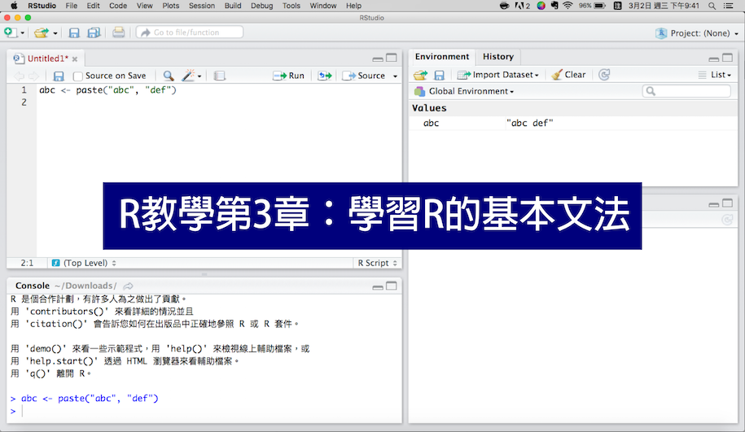Image resolution: width=745 pixels, height=432 pixels.
Task: Open the Apple menu
Action: [x=15, y=6]
